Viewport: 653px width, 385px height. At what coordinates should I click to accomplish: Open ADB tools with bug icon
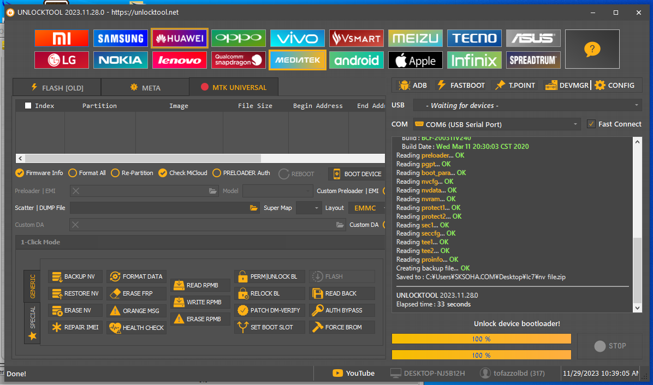point(413,85)
